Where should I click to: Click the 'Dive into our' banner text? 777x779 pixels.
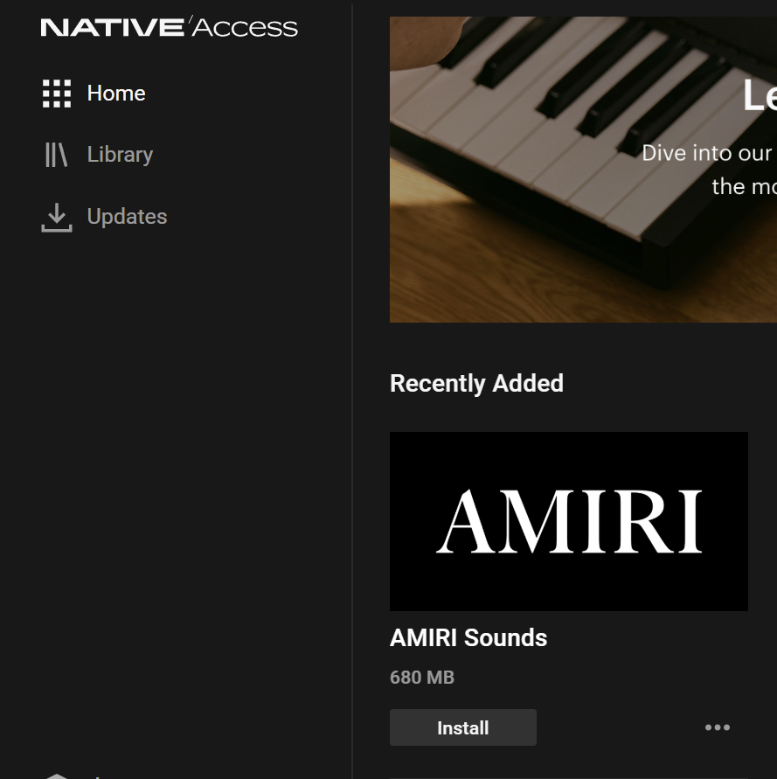tap(706, 153)
